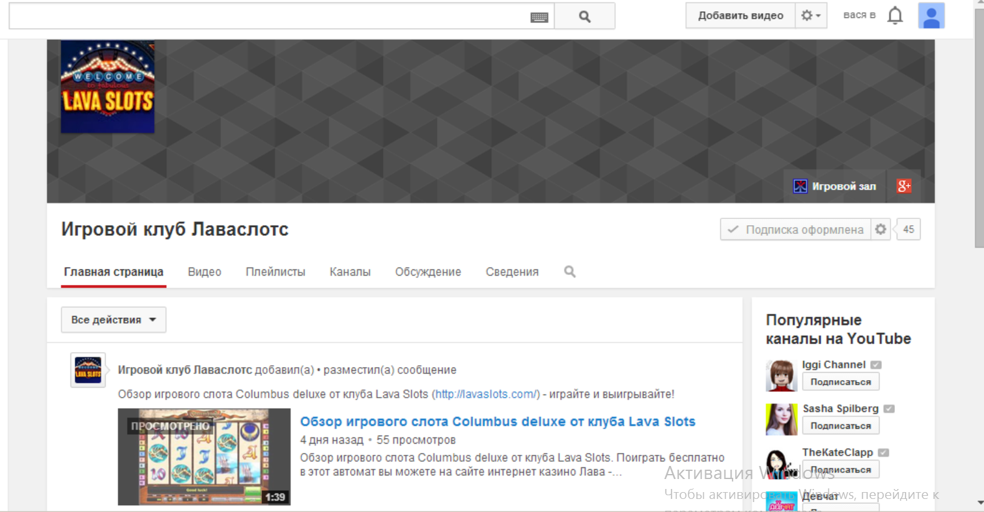Click the 55 просмотров text

(x=416, y=440)
